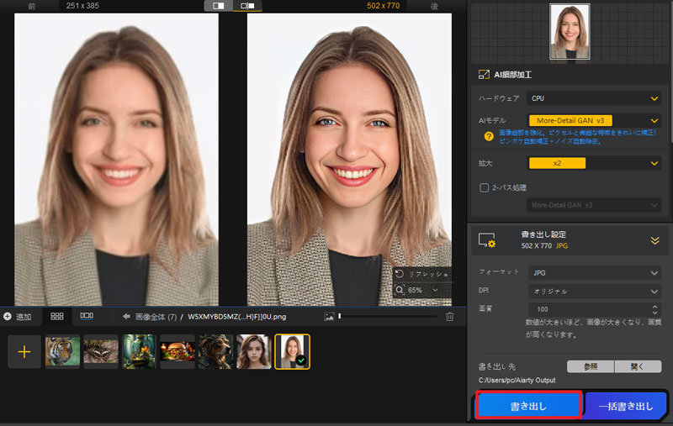Click the リフレッシュ refresh icon

pos(400,275)
